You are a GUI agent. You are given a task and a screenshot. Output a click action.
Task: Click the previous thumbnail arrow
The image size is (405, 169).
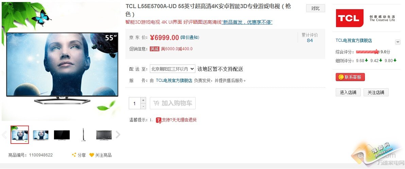(x=4, y=135)
